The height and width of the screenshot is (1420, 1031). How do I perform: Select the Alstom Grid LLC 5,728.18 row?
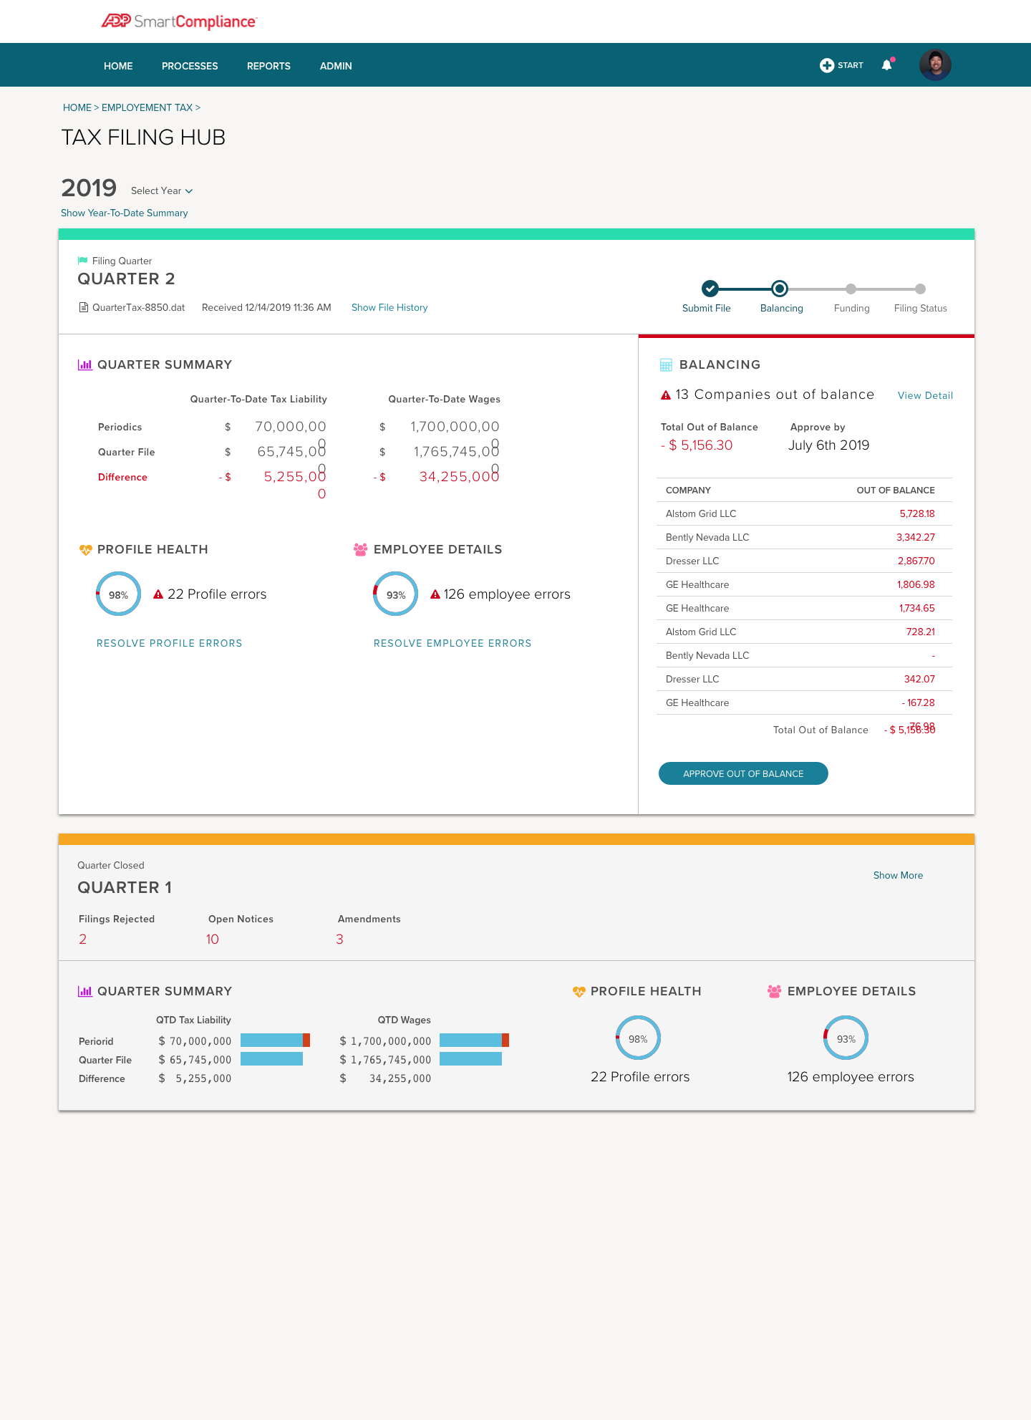(x=804, y=513)
